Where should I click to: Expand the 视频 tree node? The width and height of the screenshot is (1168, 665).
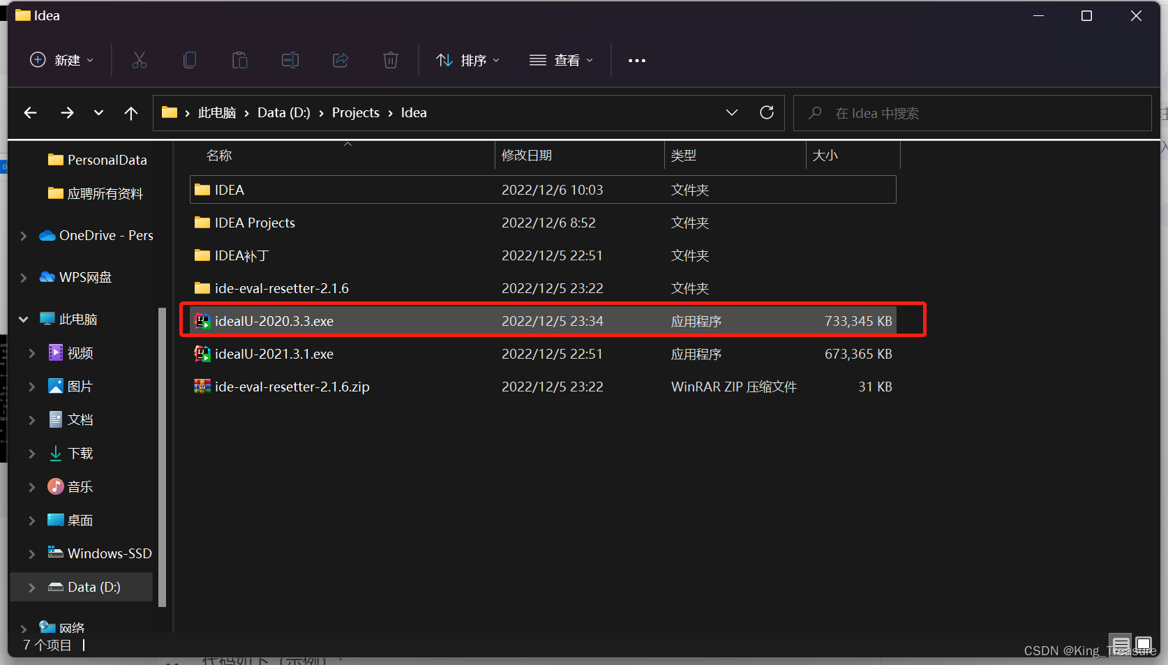(x=31, y=353)
